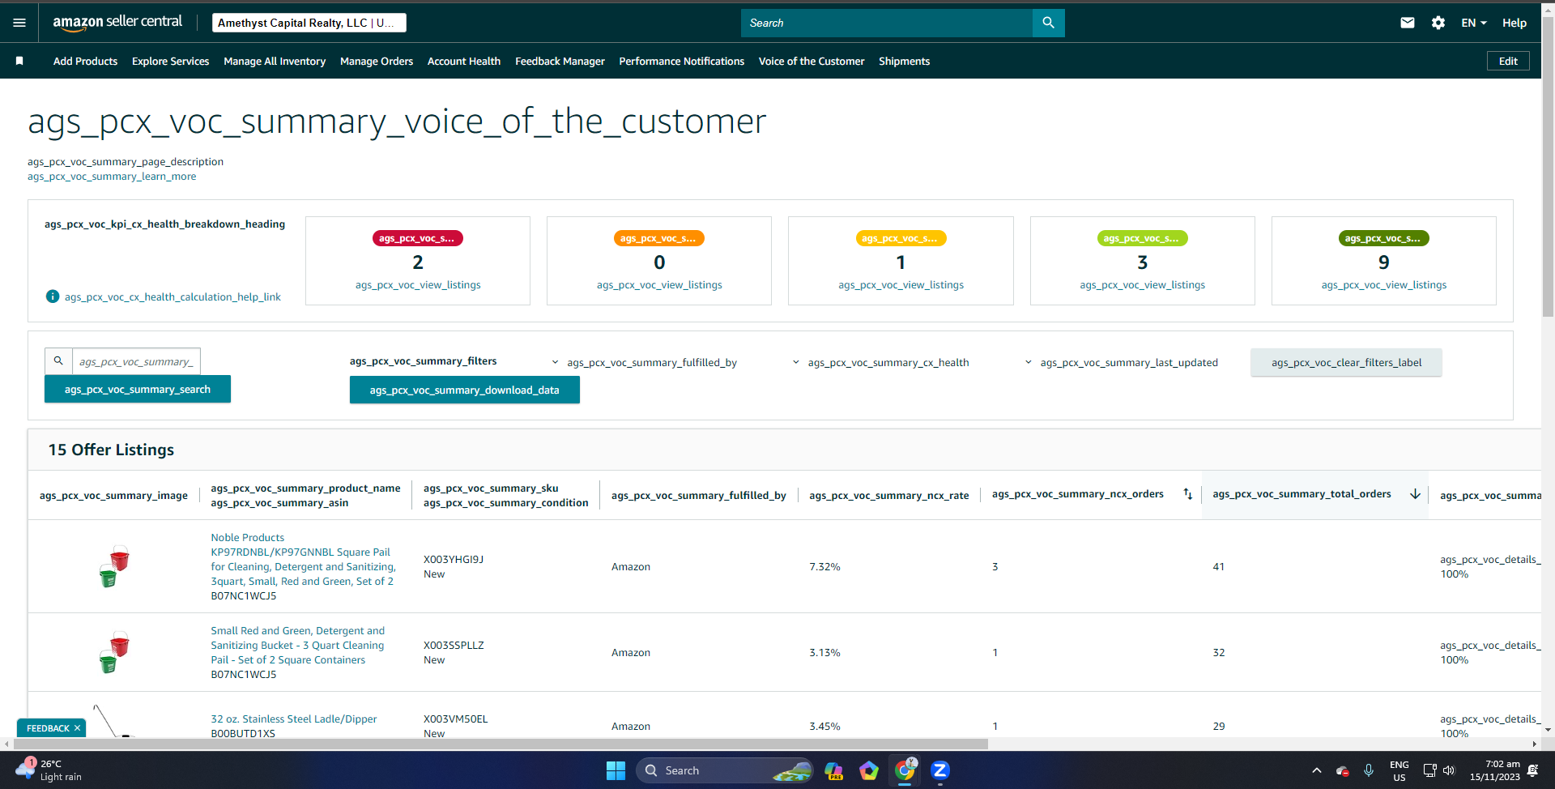1555x789 pixels.
Task: Go to Manage Orders
Action: pyautogui.click(x=377, y=61)
